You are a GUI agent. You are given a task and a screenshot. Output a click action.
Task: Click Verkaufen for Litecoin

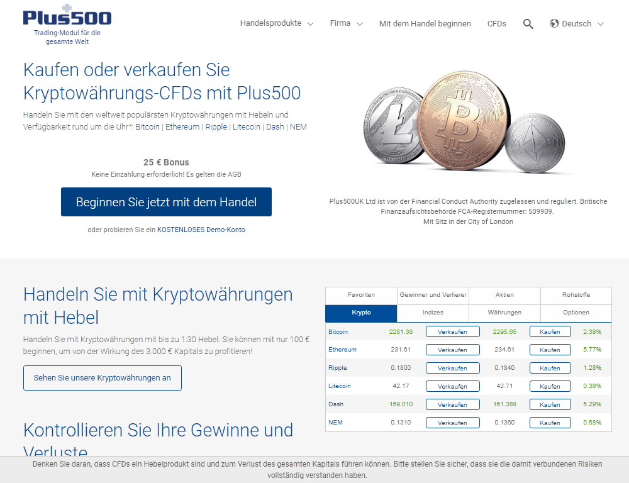click(452, 386)
